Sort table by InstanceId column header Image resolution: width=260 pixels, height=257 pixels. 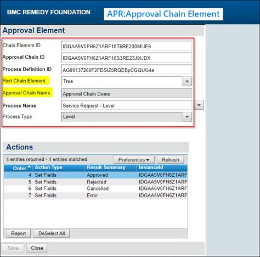(162, 168)
